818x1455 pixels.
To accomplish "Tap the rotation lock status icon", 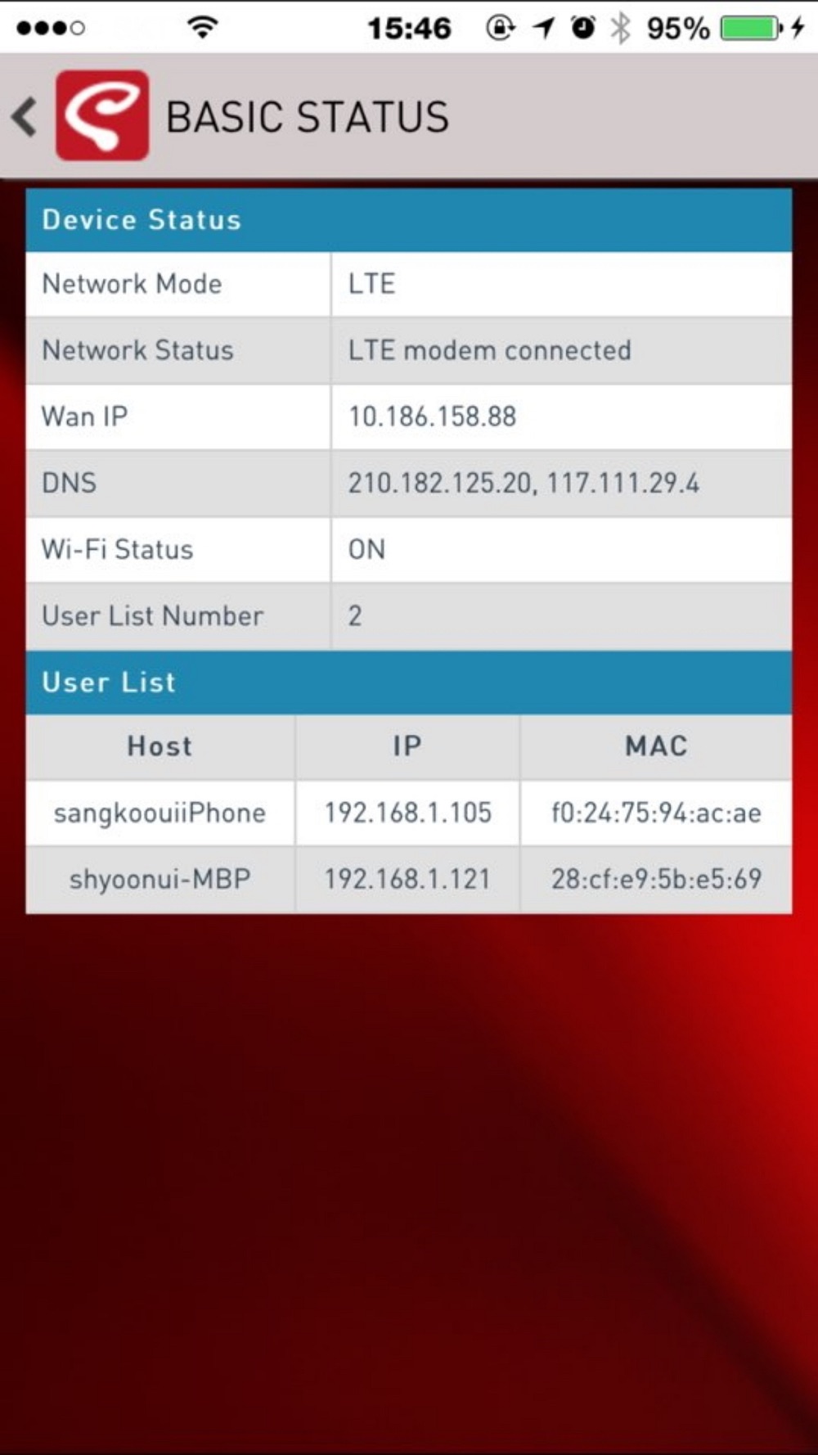I will coord(500,28).
